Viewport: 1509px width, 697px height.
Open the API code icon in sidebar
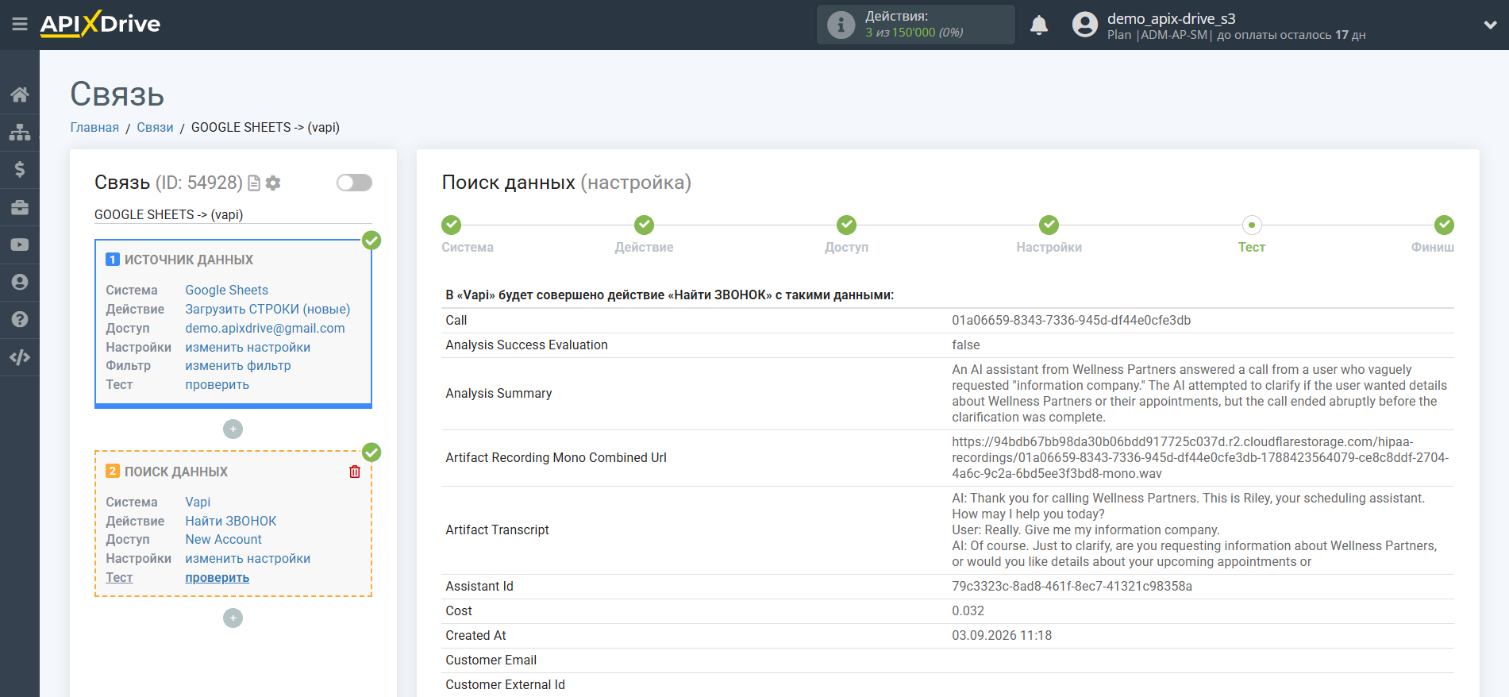[x=20, y=357]
